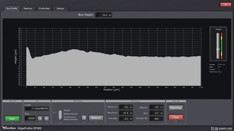Click the Std value 3.7 field
The image size is (234, 131).
156,113
